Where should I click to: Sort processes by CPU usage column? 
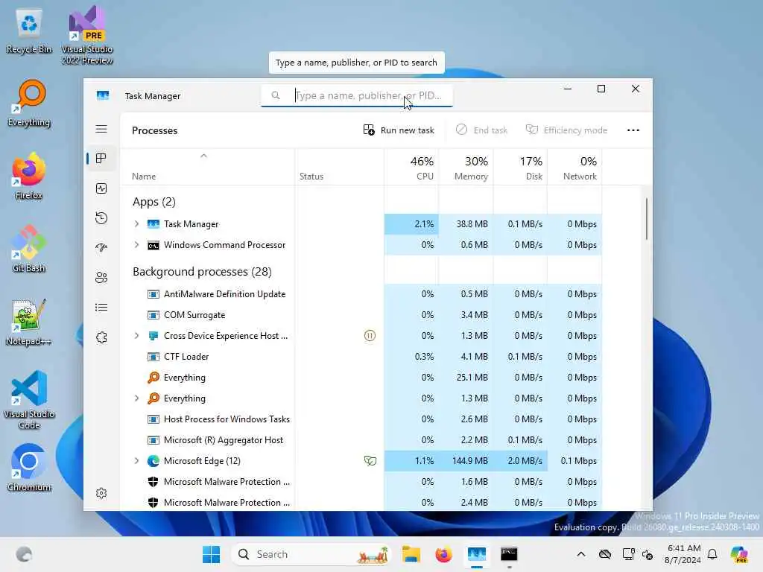click(x=411, y=167)
